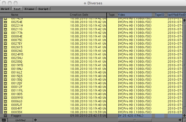Click the sequence icon next to Flaggen
186x122 pixels.
point(5,116)
